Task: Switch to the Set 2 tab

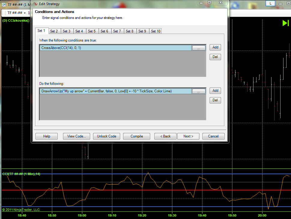Action: 54,31
